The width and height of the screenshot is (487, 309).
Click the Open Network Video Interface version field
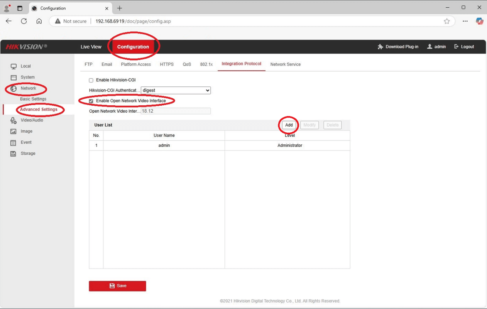pyautogui.click(x=176, y=111)
